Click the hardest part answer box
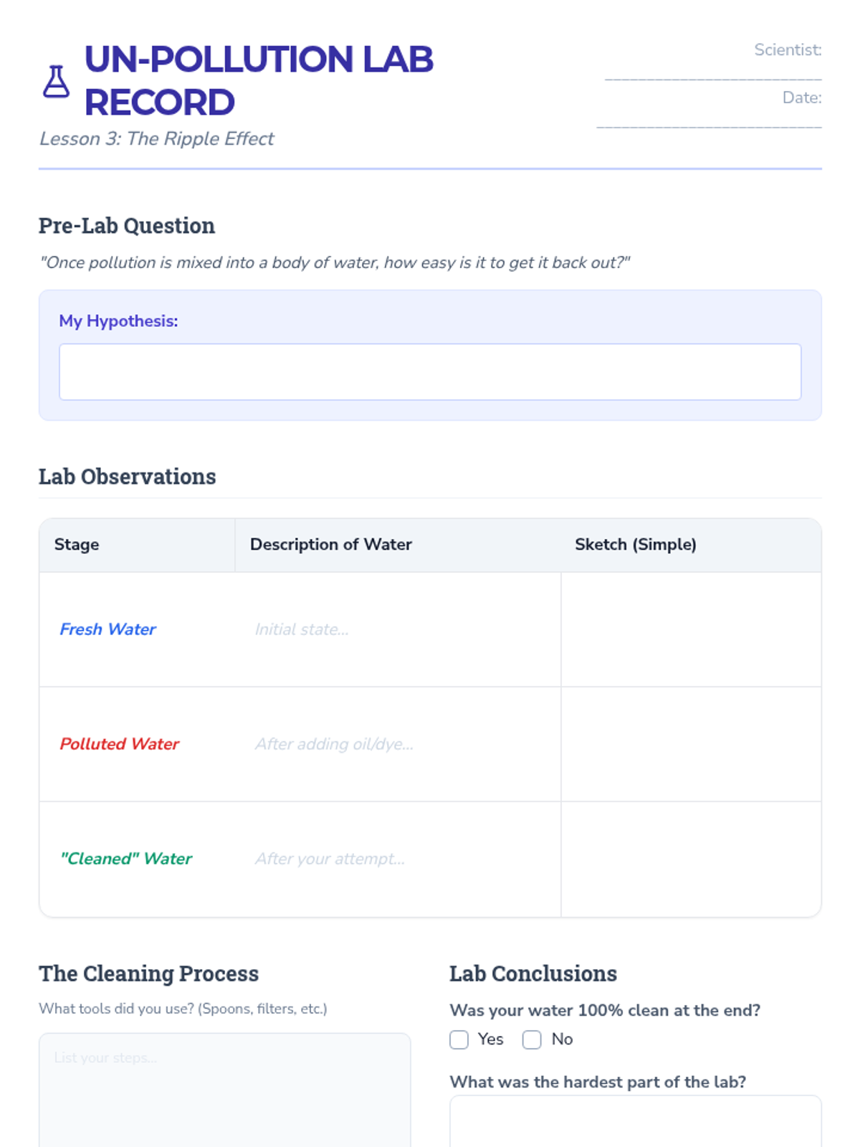The image size is (860, 1147). click(x=635, y=1122)
